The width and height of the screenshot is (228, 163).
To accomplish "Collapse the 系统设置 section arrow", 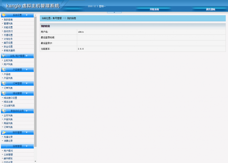I will point(26,15).
